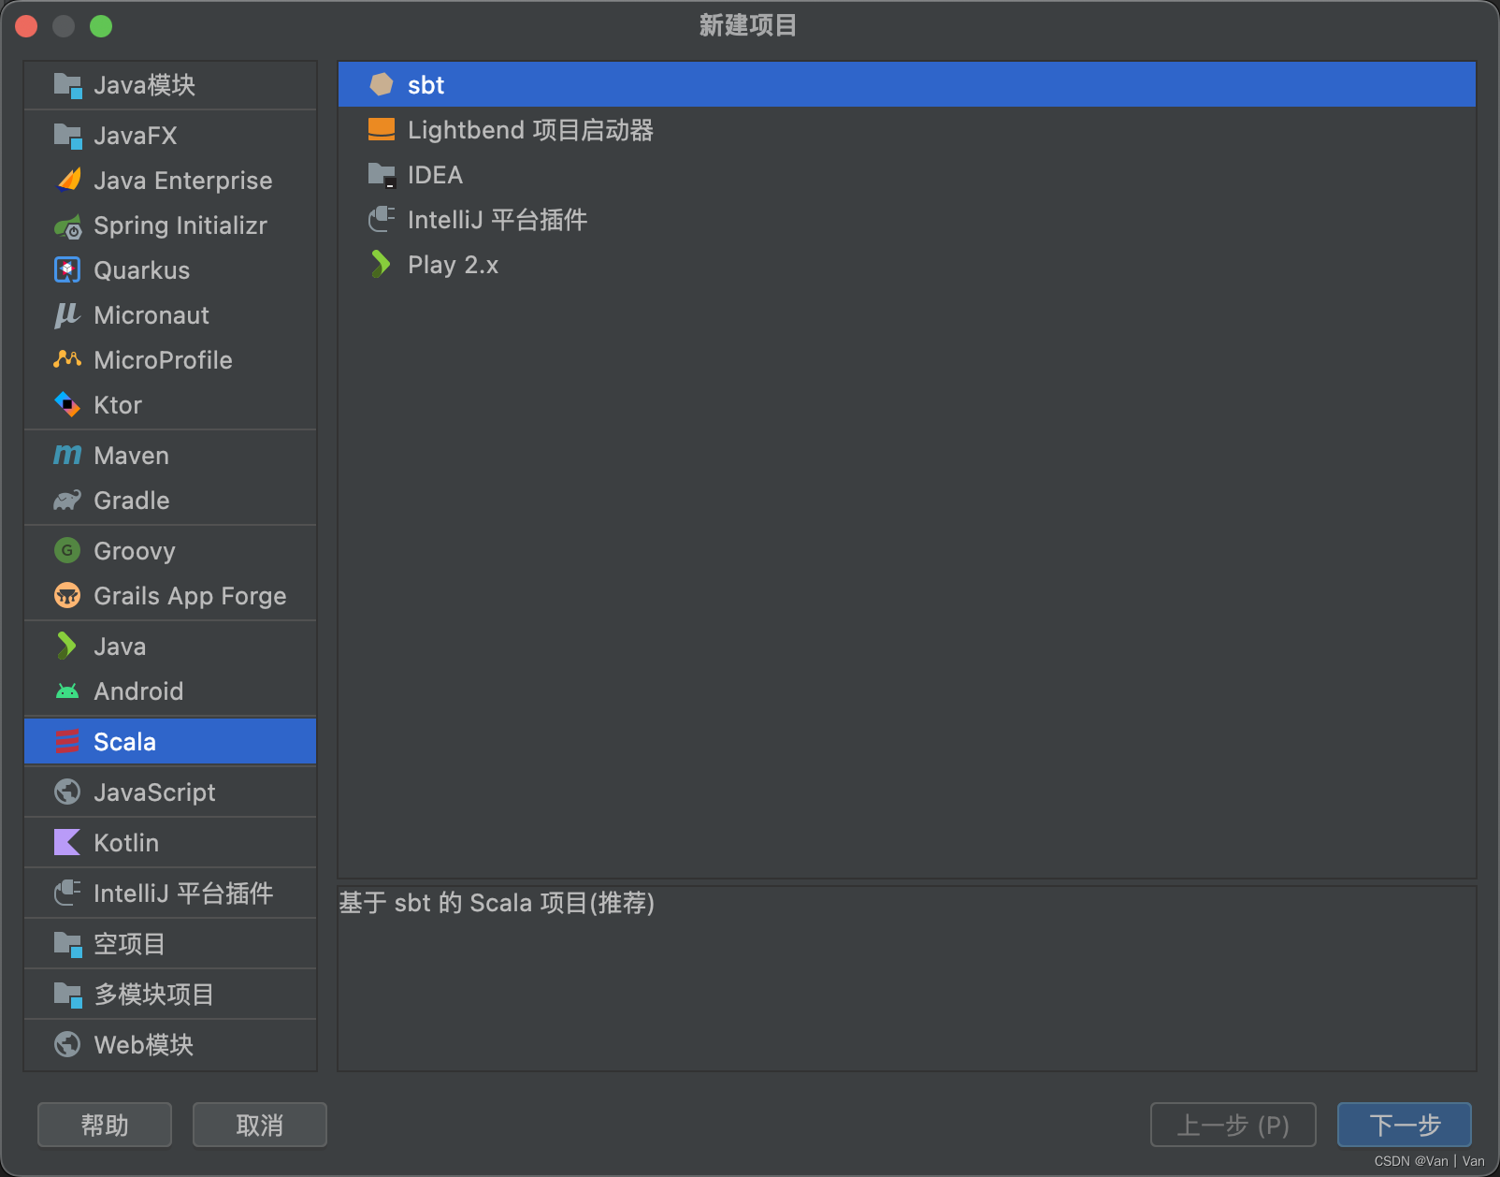1500x1177 pixels.
Task: Select Kotlin project type
Action: [x=170, y=843]
